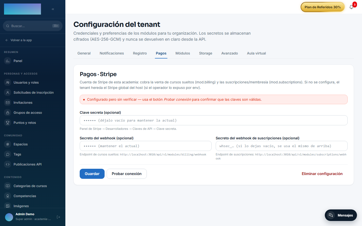Image resolution: width=362 pixels, height=226 pixels.
Task: Open Puntos y retos menu item
Action: click(33, 123)
